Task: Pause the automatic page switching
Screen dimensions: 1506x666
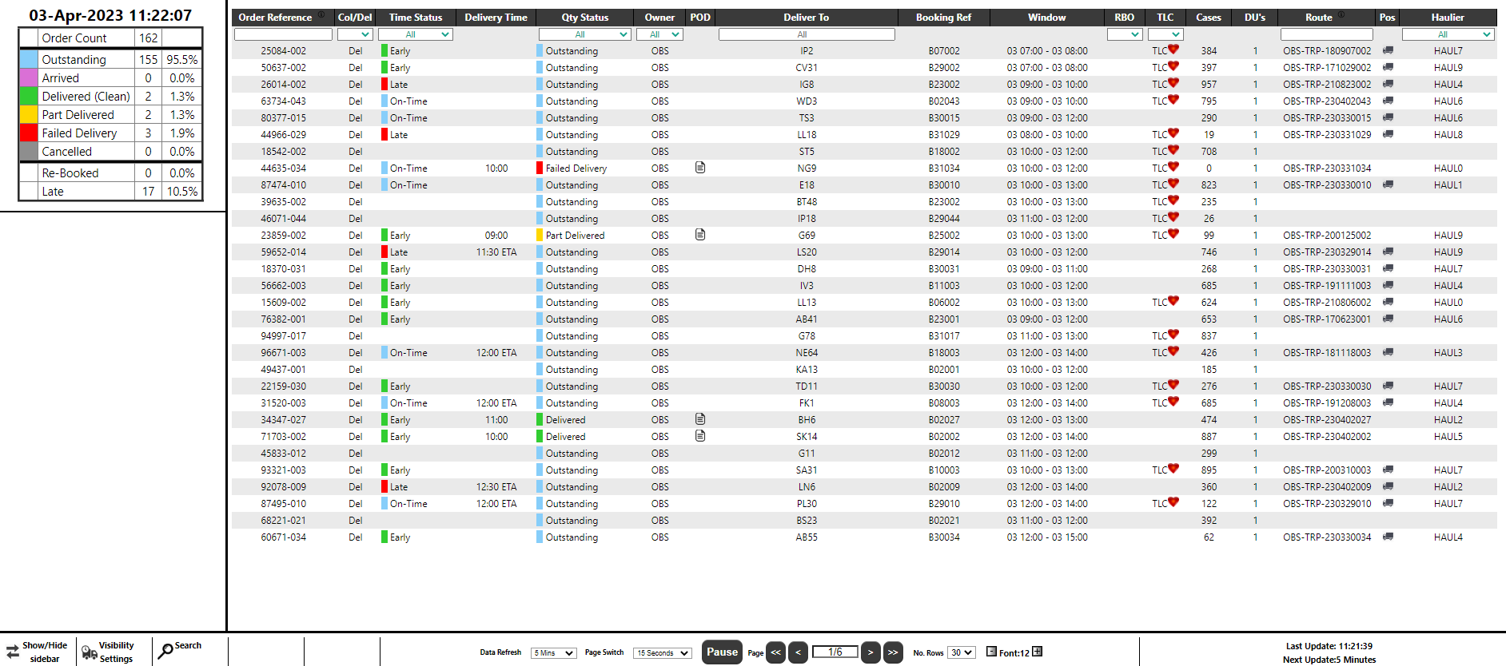Action: pyautogui.click(x=722, y=652)
